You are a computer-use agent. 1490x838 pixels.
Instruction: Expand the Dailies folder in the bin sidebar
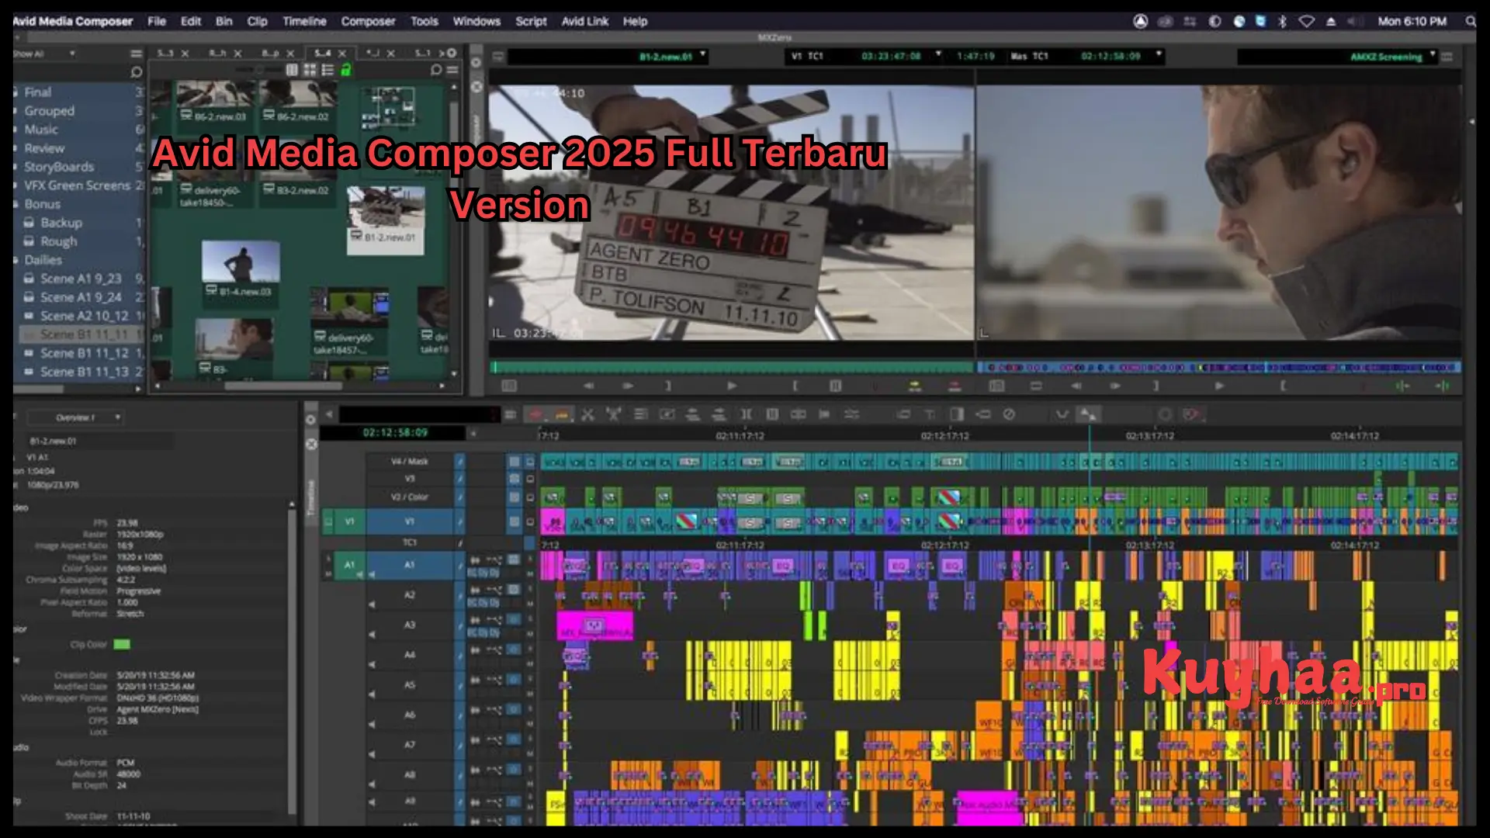(x=17, y=260)
